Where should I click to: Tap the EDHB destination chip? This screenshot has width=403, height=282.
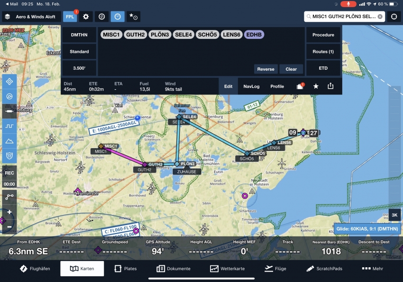click(x=254, y=35)
